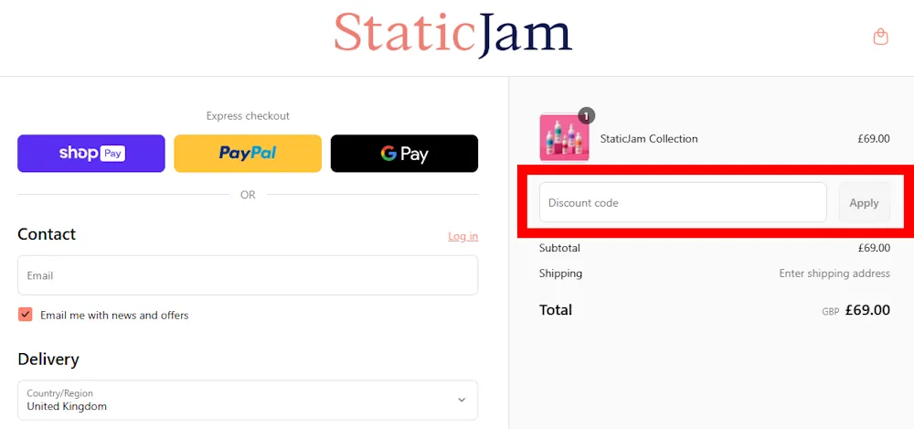Click the StaticJam logo
914x429 pixels.
click(x=453, y=35)
